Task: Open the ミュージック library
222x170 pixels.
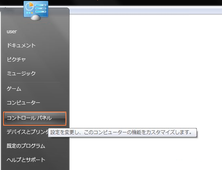Action: point(21,73)
